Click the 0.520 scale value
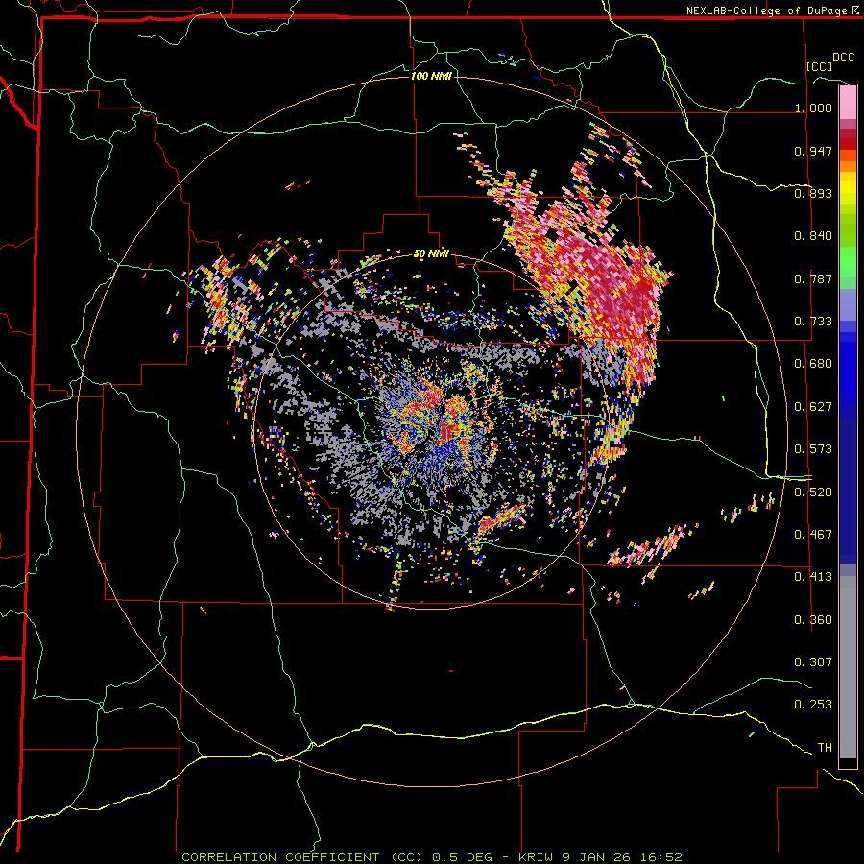864x864 pixels. point(813,492)
